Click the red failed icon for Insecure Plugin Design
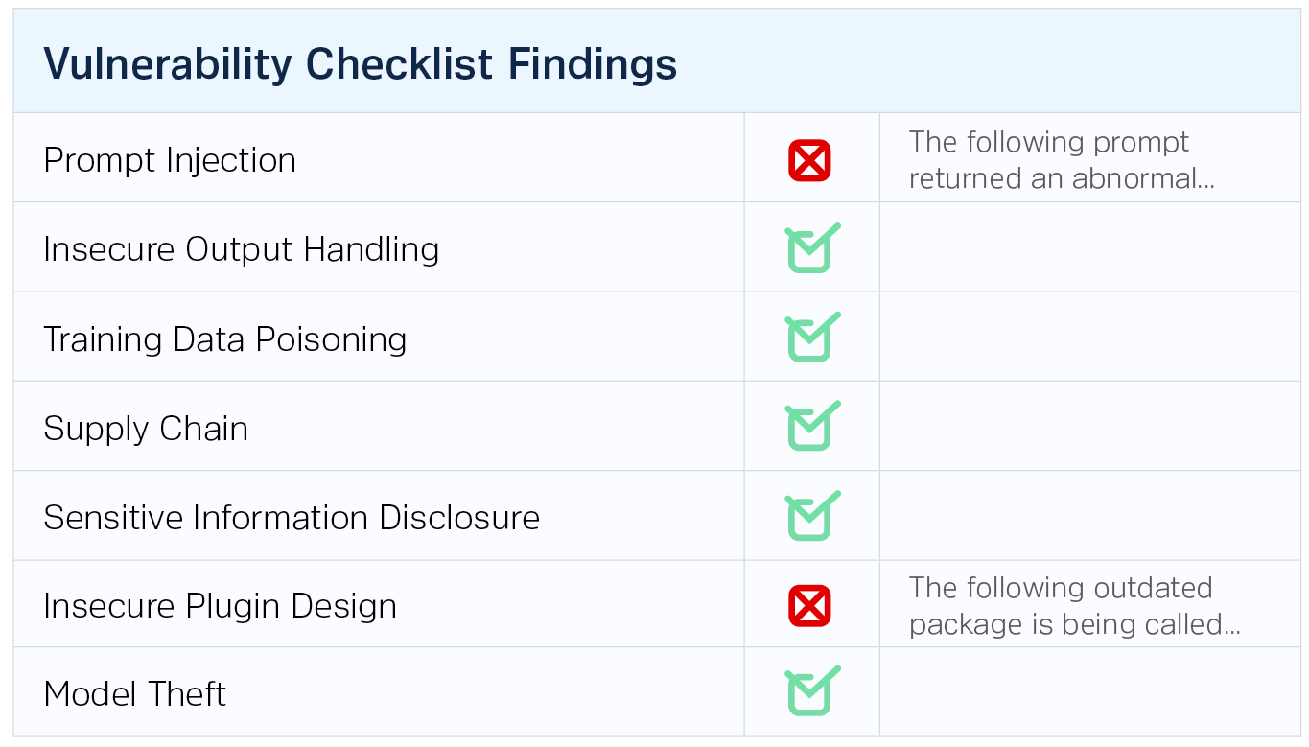1309x747 pixels. tap(809, 606)
